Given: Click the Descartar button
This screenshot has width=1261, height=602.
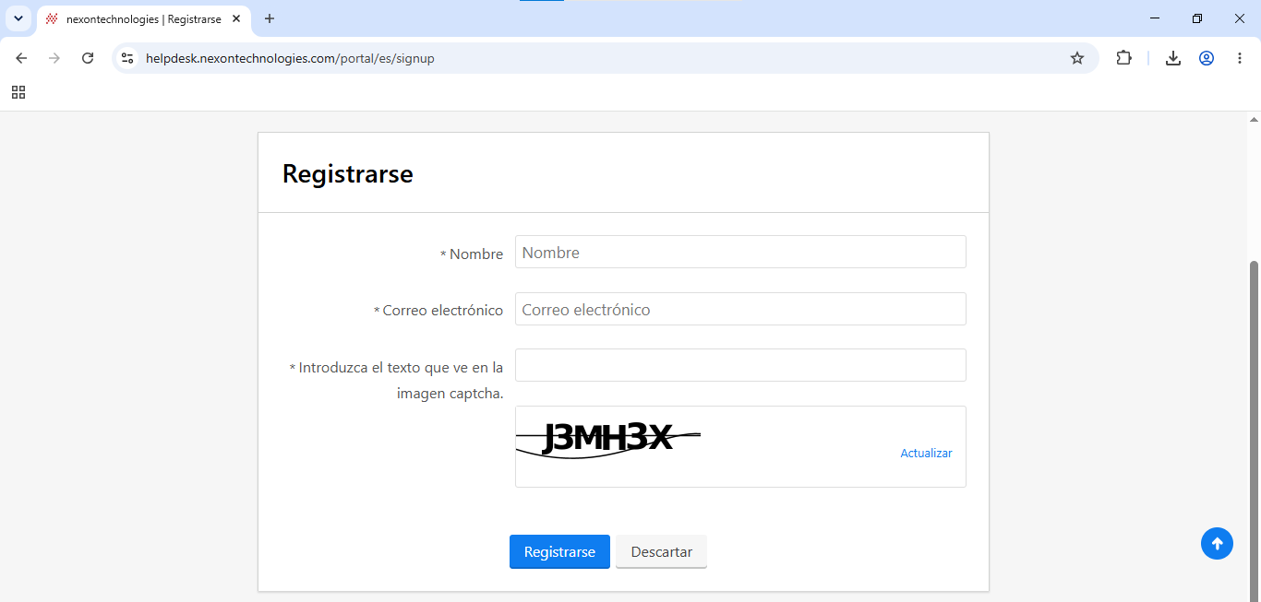Looking at the screenshot, I should (x=661, y=551).
